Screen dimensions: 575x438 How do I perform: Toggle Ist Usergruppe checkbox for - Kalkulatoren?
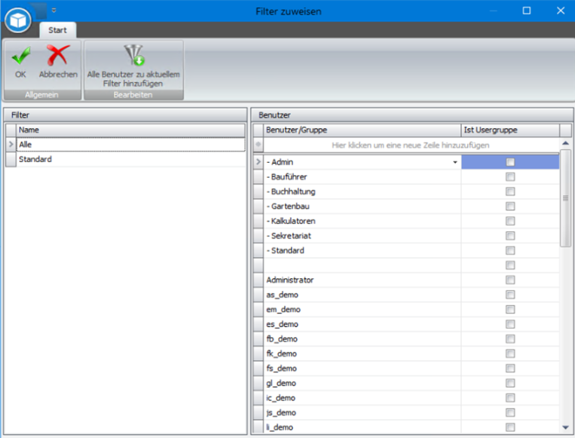click(x=510, y=221)
